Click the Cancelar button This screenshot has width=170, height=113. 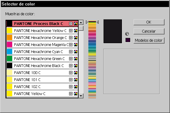[x=149, y=31]
